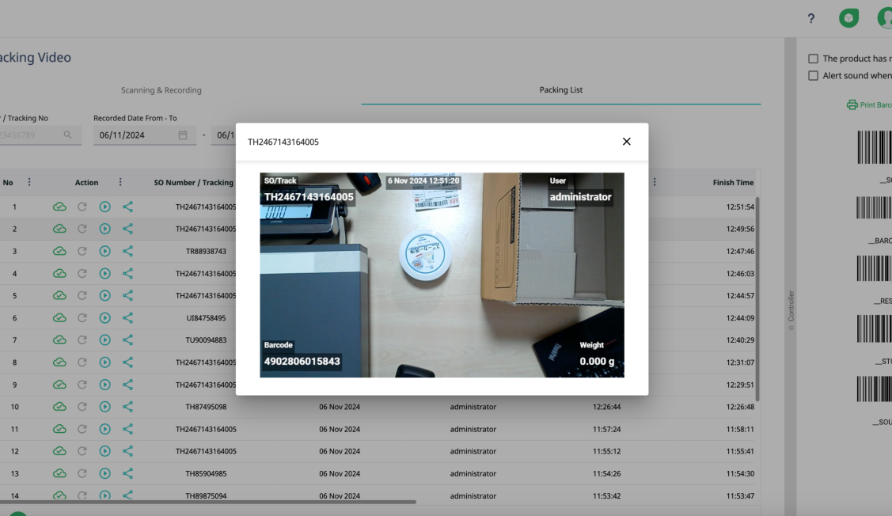Screen dimensions: 892x516
Task: Click the green cube icon in header
Action: click(848, 19)
